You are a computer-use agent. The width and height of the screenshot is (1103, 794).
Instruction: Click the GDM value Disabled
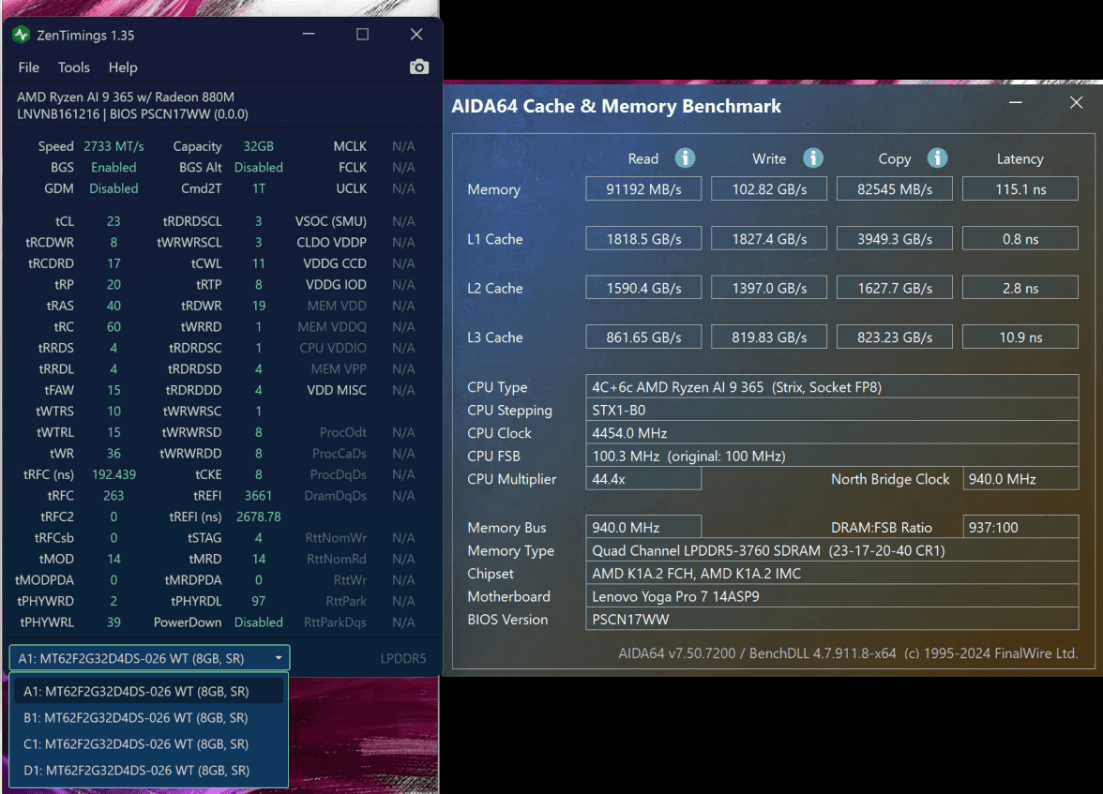[113, 188]
